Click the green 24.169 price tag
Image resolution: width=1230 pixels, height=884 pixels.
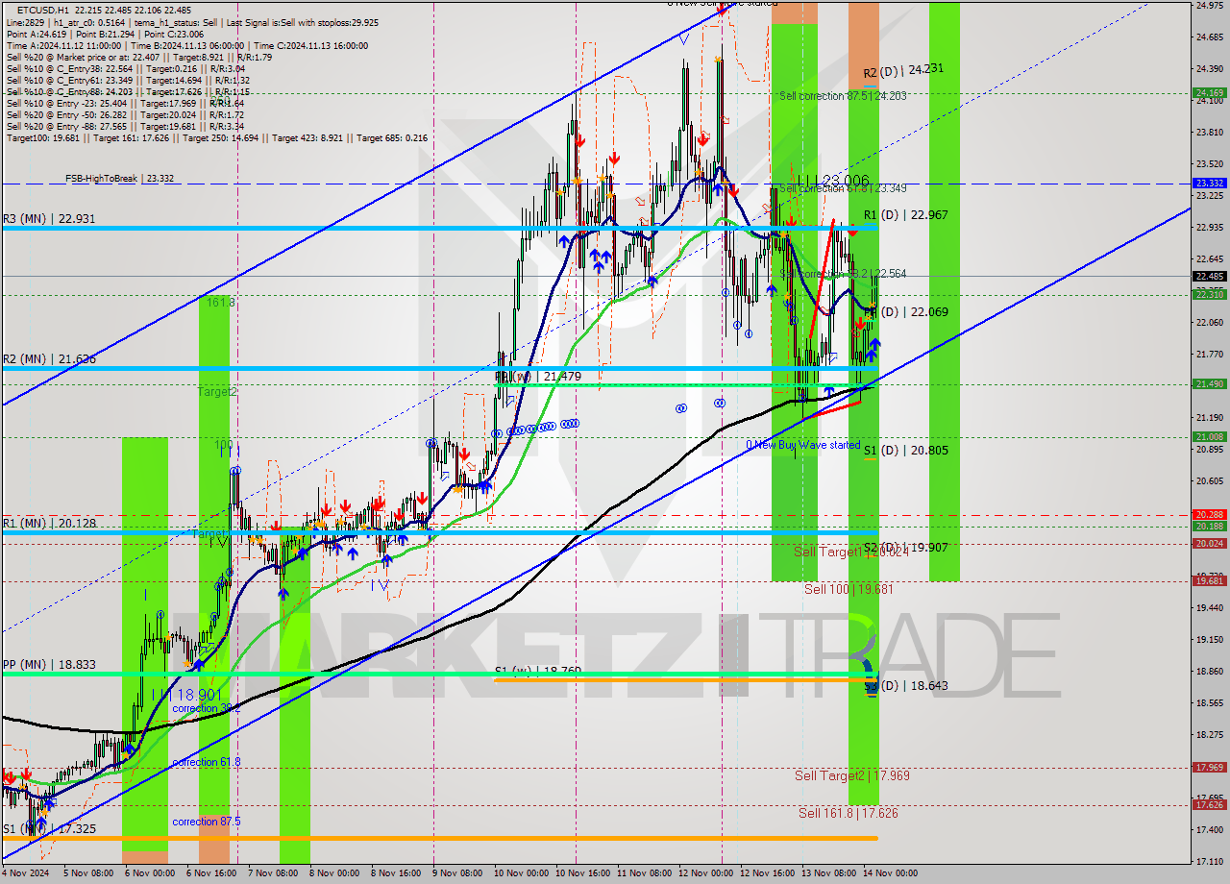[x=1209, y=93]
